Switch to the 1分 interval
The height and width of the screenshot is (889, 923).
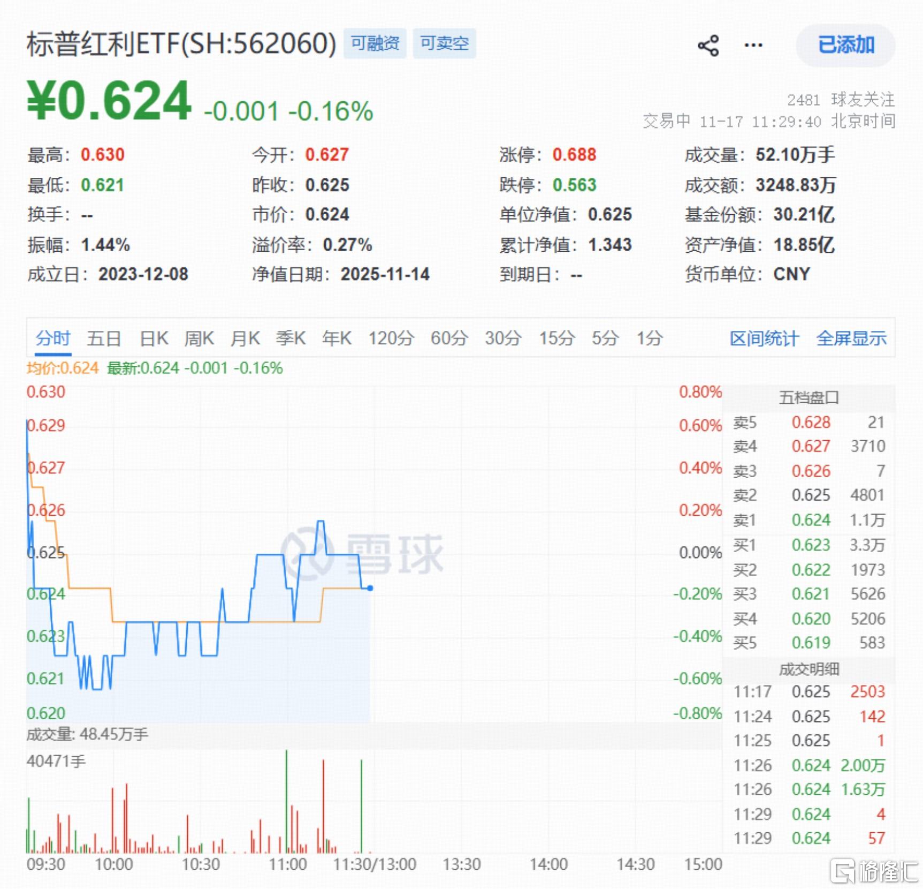pyautogui.click(x=649, y=338)
